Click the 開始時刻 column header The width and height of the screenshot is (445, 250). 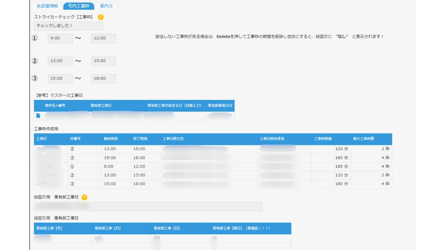point(111,139)
